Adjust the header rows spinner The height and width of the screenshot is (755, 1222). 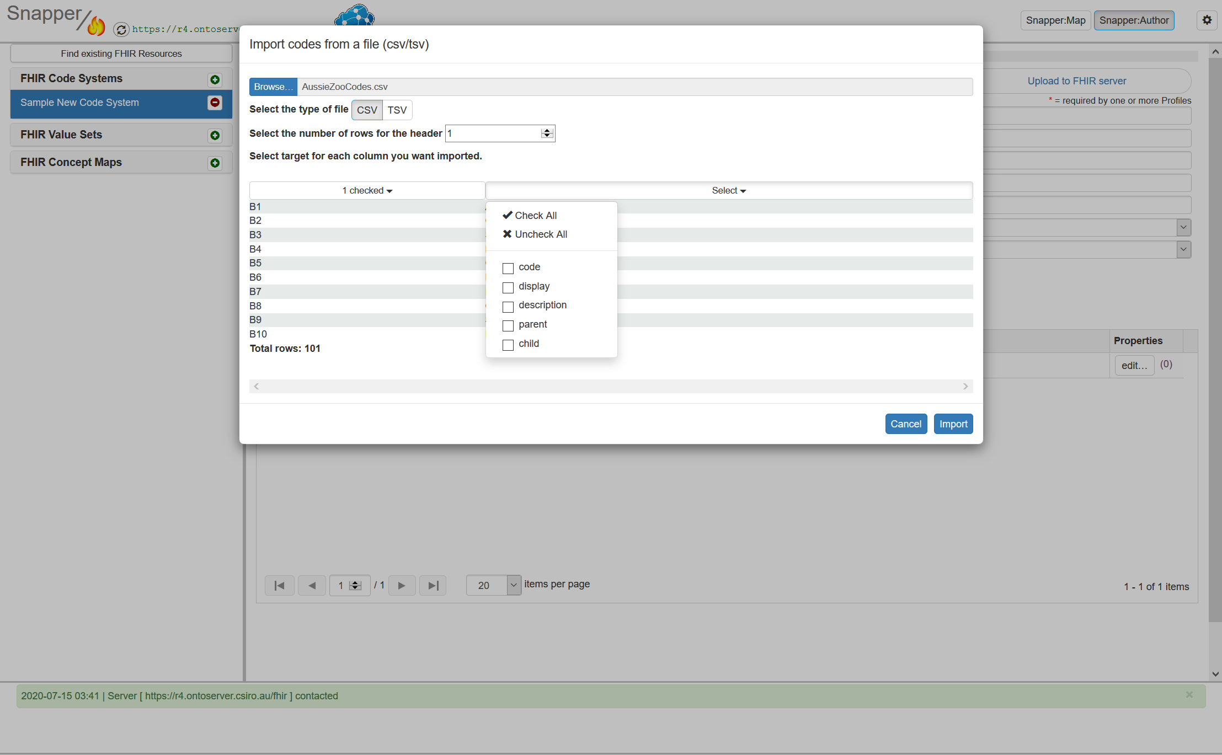pyautogui.click(x=547, y=133)
